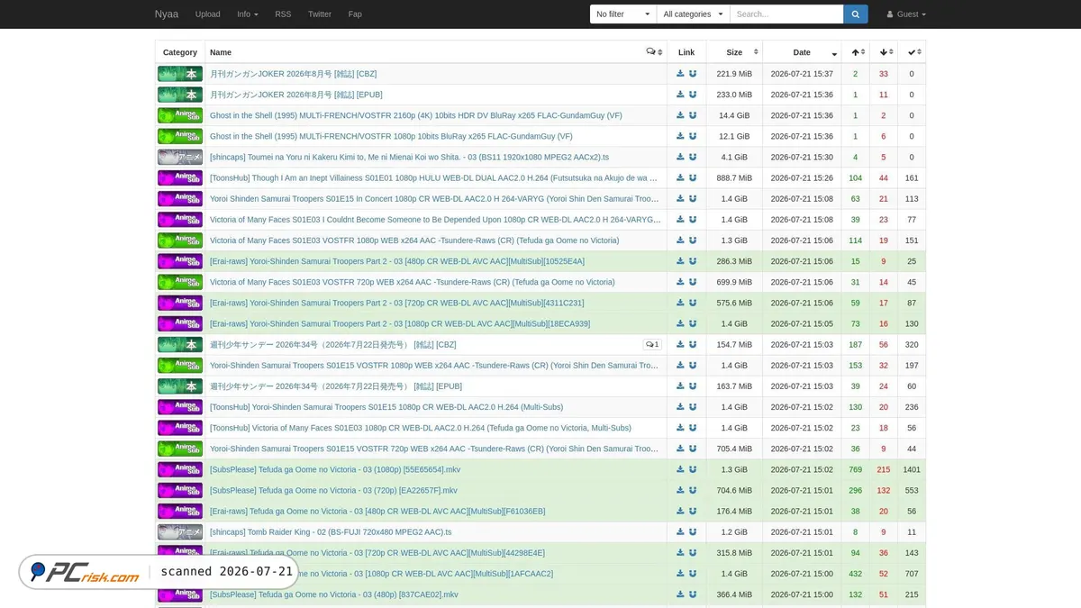Open magnet for [Erai-raws] Yoroi-Shinden 1080p 18ECA939

(x=693, y=323)
